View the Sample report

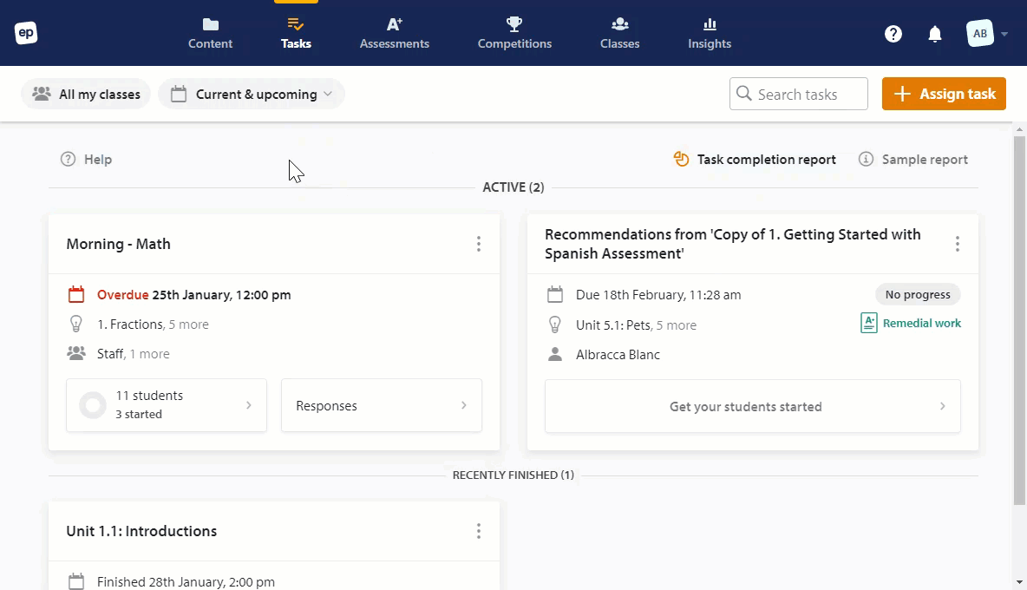pos(913,159)
